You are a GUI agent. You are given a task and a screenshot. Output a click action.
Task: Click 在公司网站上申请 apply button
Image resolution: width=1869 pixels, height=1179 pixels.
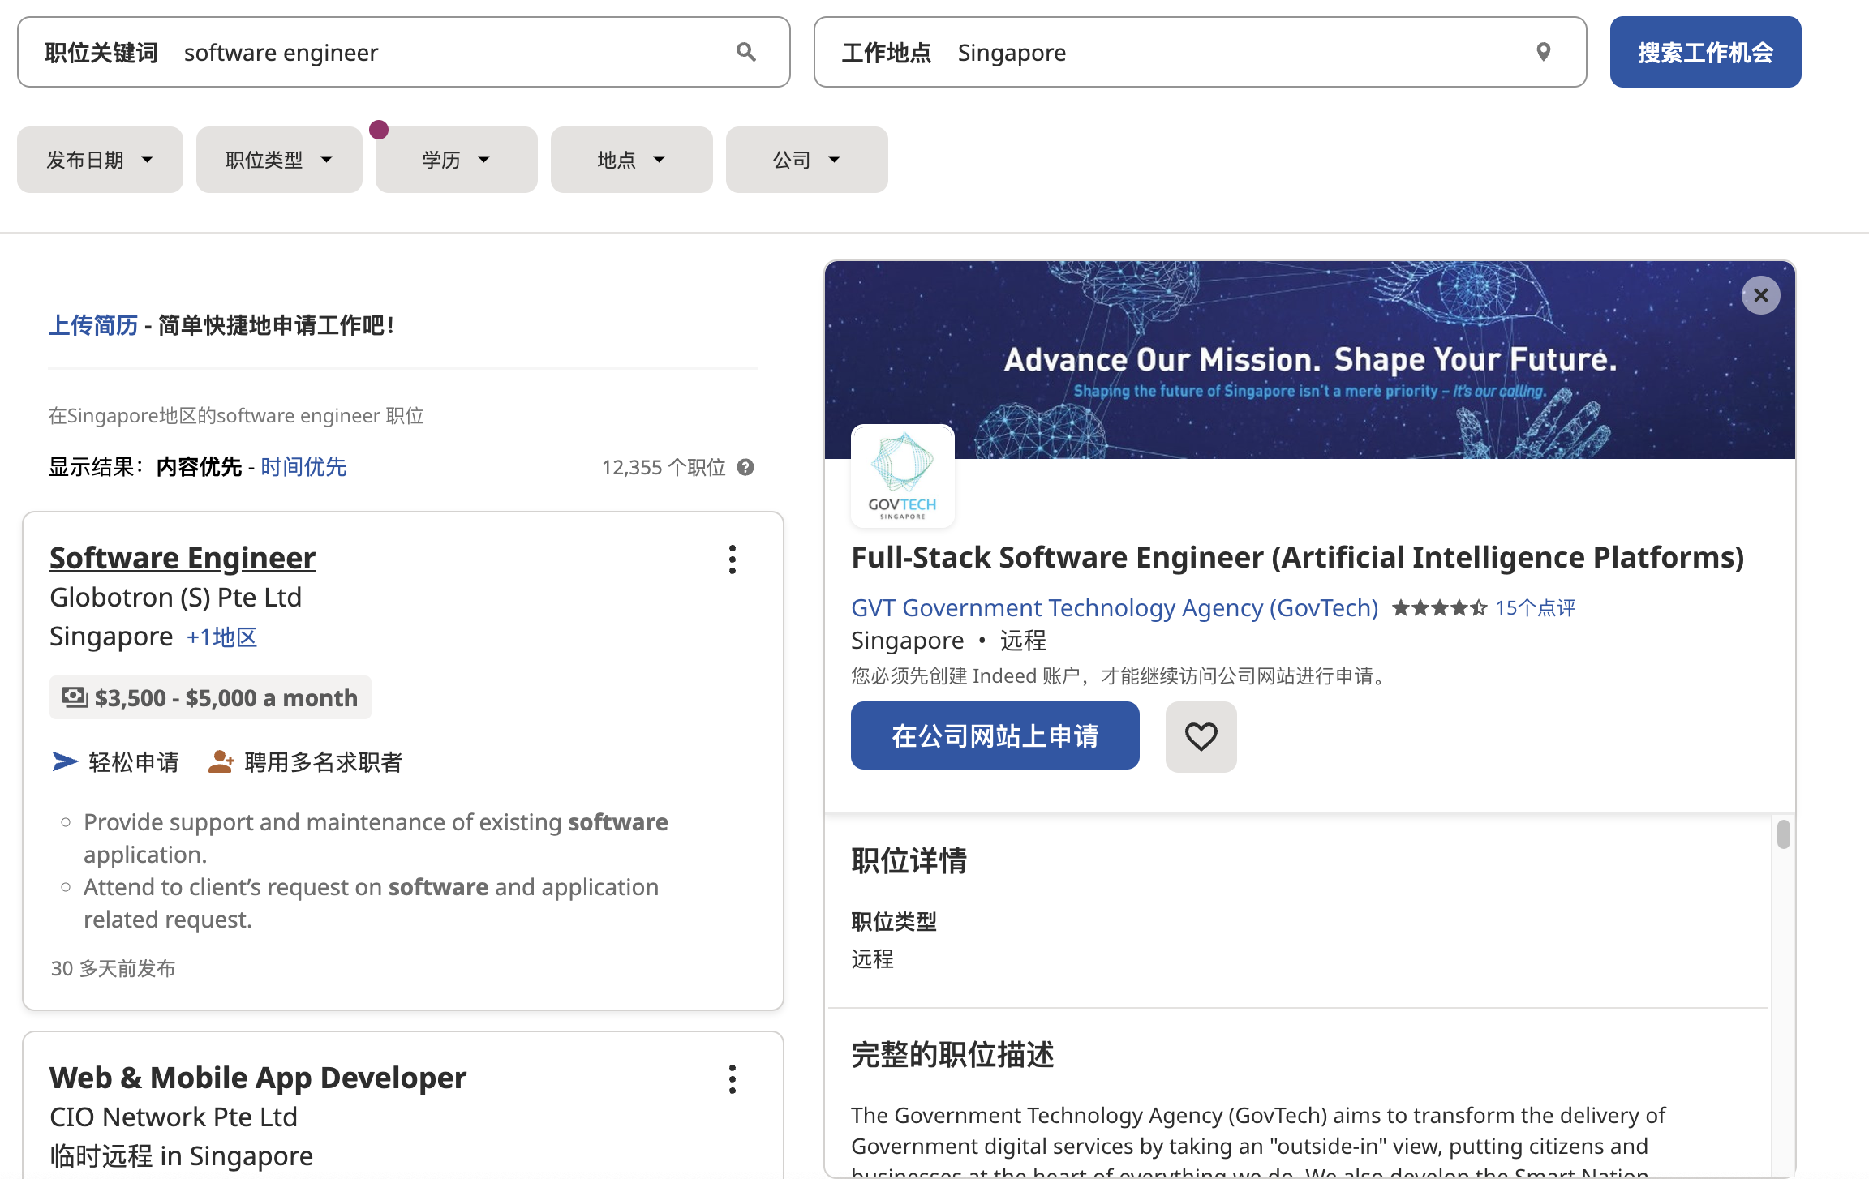995,736
